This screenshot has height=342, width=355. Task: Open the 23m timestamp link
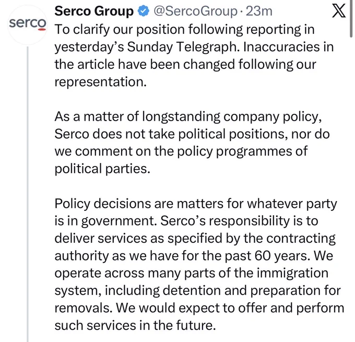point(259,11)
